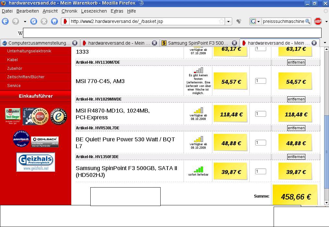Show the list of all tabs

(x=325, y=43)
